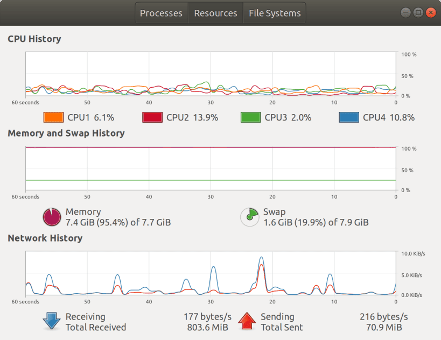The image size is (441, 340).
Task: Switch to the Processes tab
Action: click(x=161, y=12)
